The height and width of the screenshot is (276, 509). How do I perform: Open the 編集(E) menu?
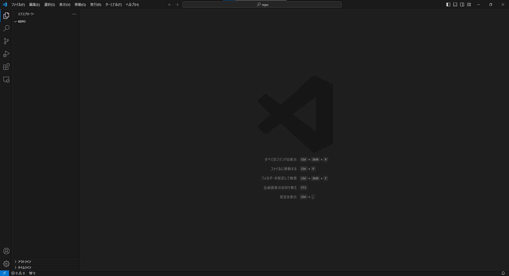click(34, 5)
